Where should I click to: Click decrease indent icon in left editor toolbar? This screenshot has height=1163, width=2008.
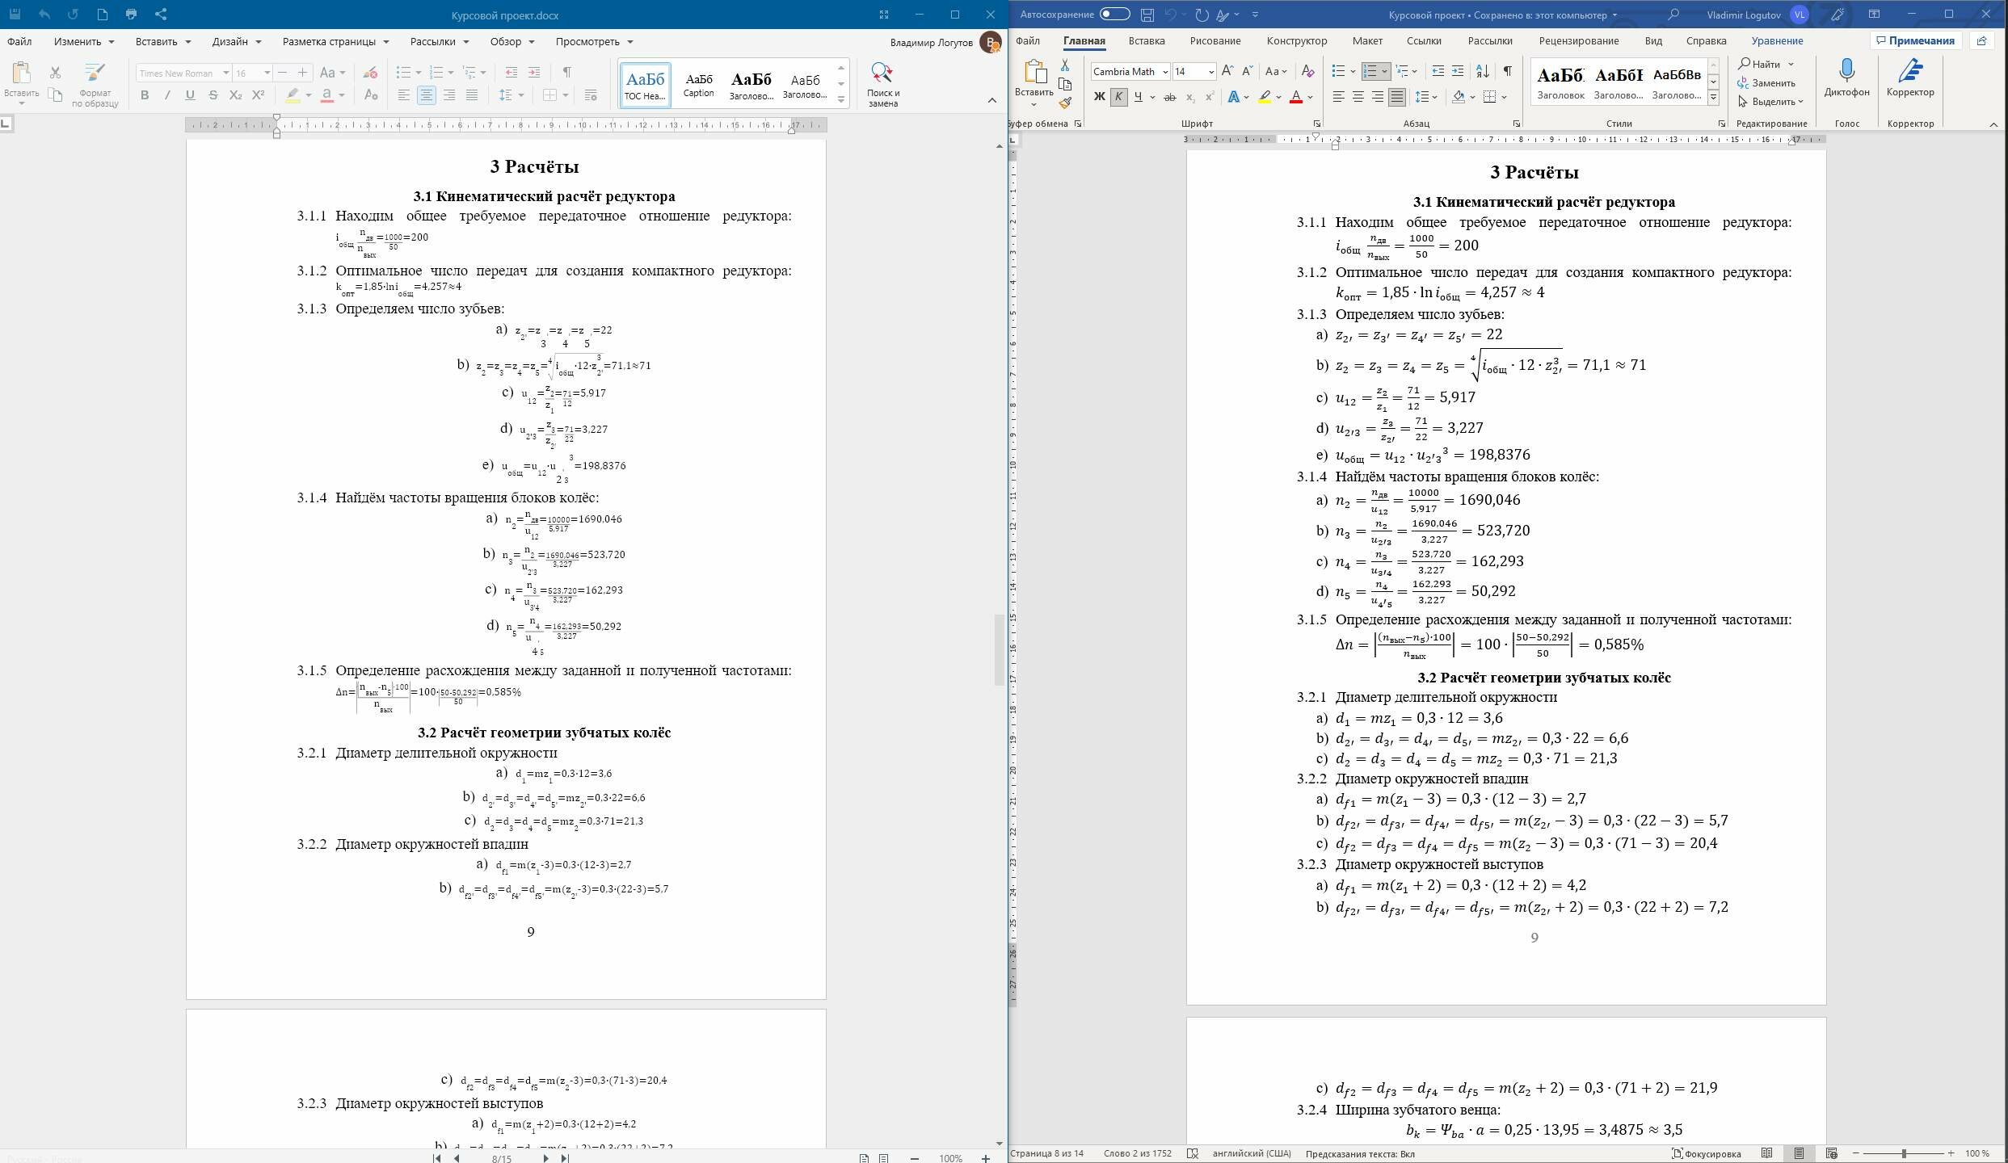pyautogui.click(x=511, y=73)
